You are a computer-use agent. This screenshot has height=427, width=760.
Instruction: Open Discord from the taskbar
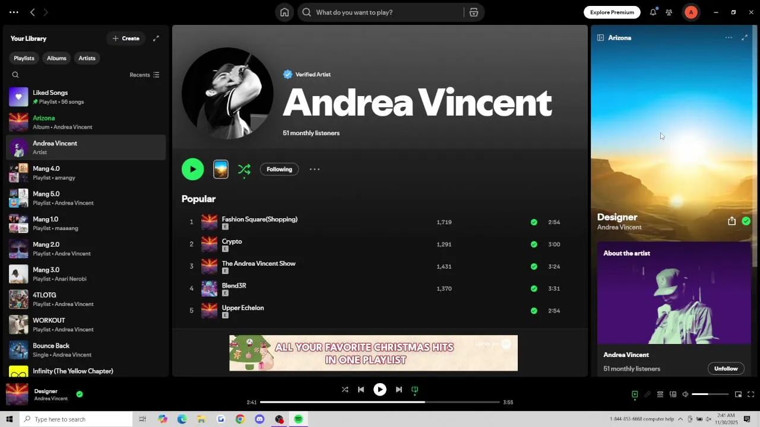coord(259,419)
